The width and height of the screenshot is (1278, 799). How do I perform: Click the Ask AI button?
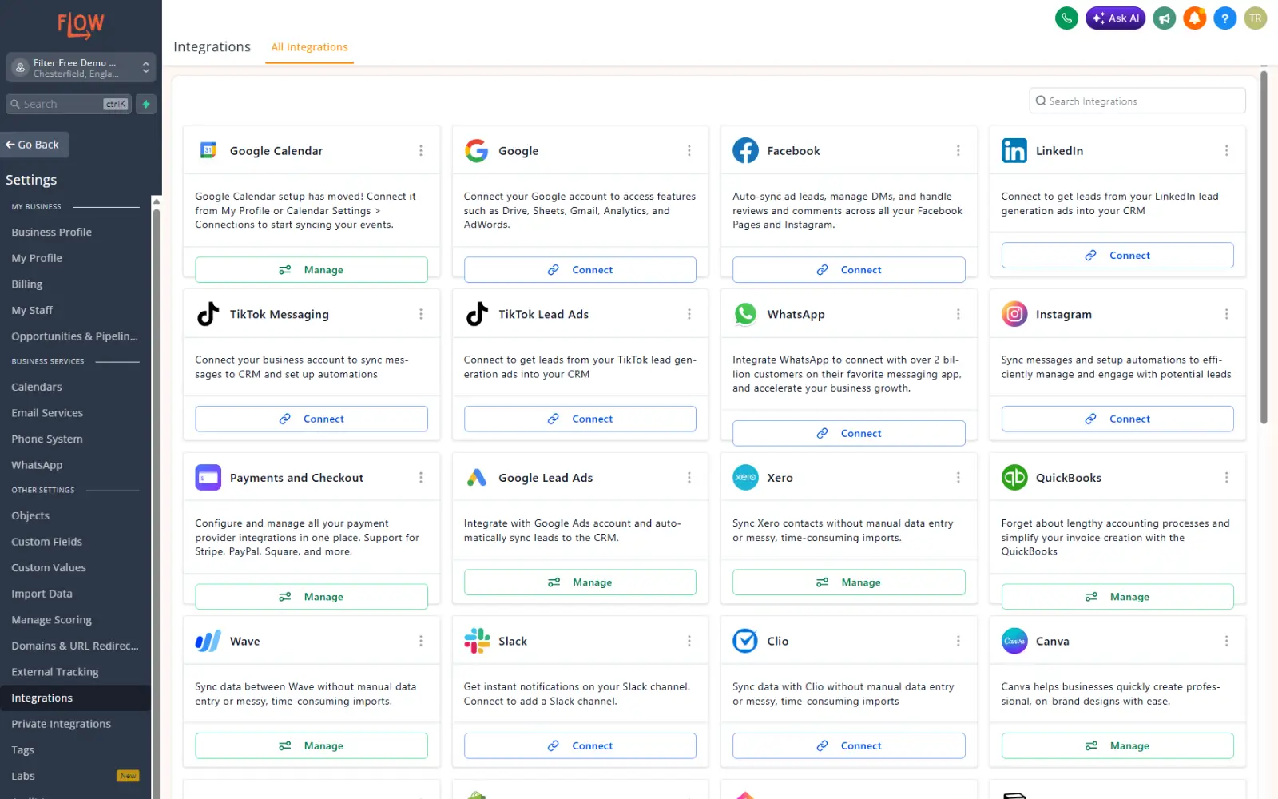click(x=1115, y=18)
